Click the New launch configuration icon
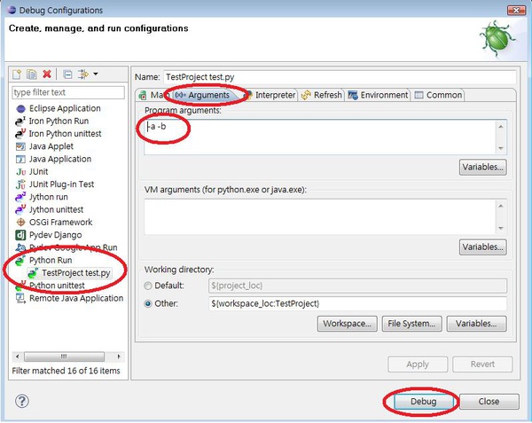This screenshot has width=532, height=423. pyautogui.click(x=17, y=74)
